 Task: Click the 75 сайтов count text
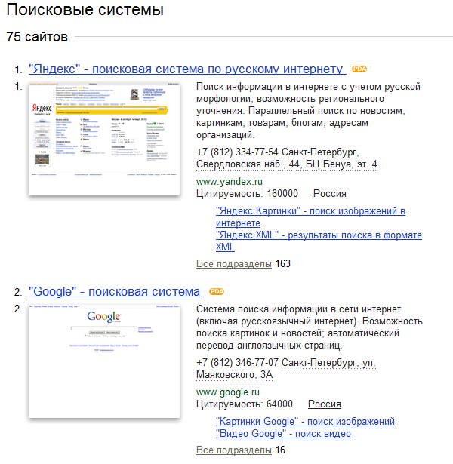click(x=37, y=37)
